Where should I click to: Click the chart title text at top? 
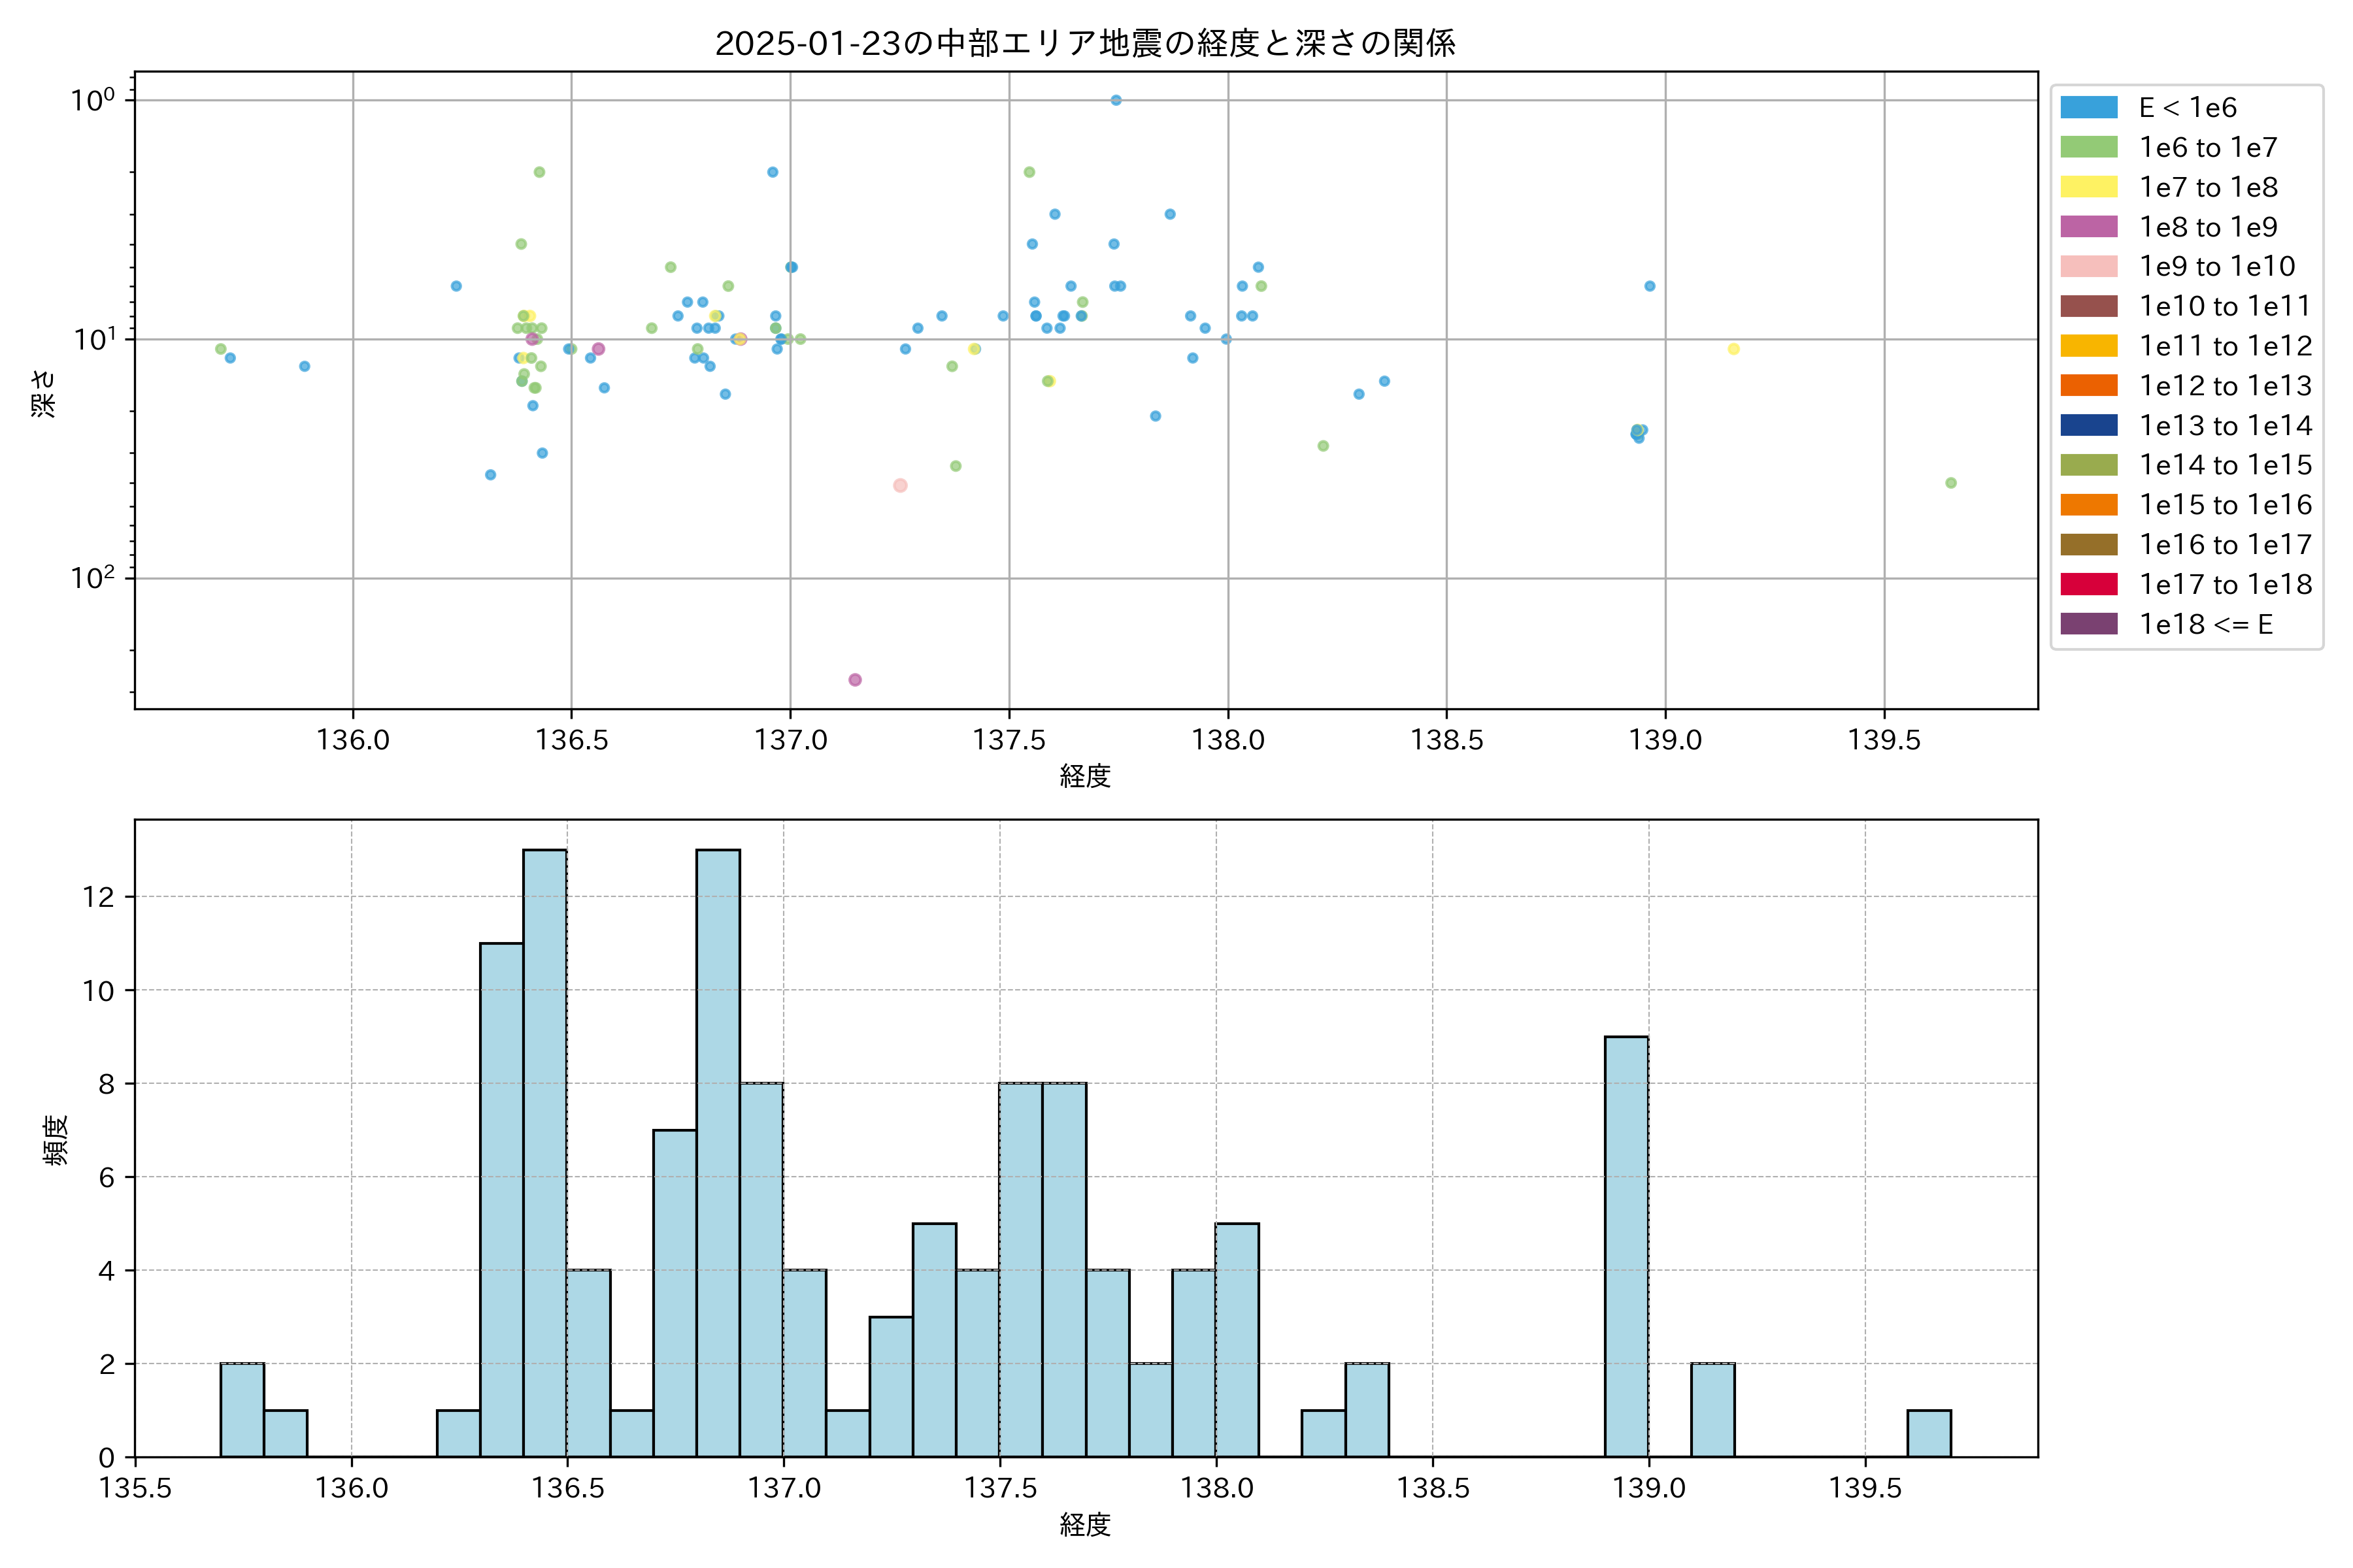pos(1086,43)
